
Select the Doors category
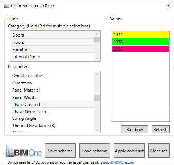pos(52,35)
